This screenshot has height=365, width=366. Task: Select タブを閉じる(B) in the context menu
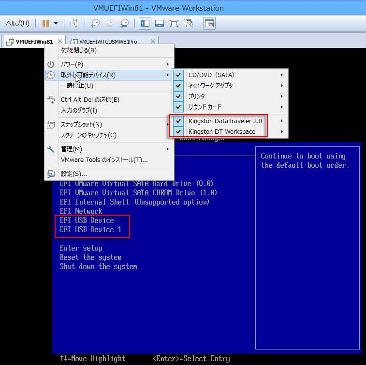point(109,50)
